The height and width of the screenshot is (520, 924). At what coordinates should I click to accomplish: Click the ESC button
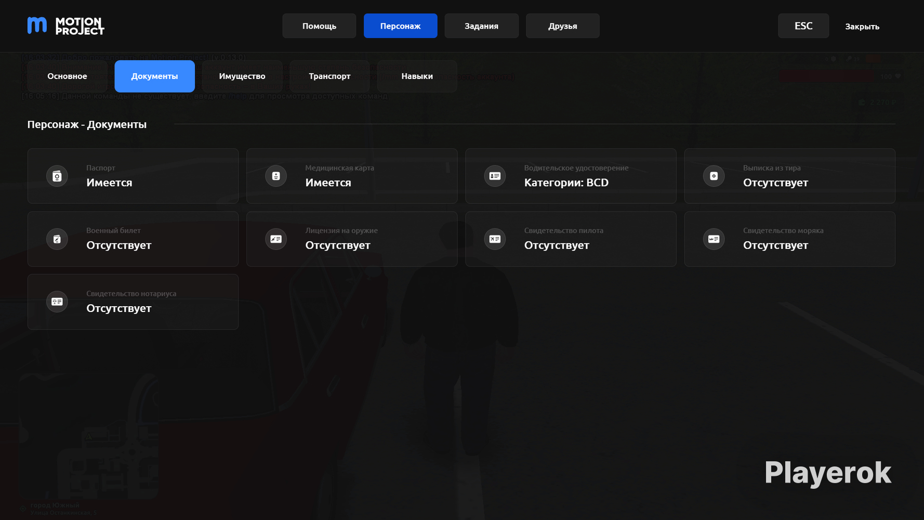tap(803, 26)
